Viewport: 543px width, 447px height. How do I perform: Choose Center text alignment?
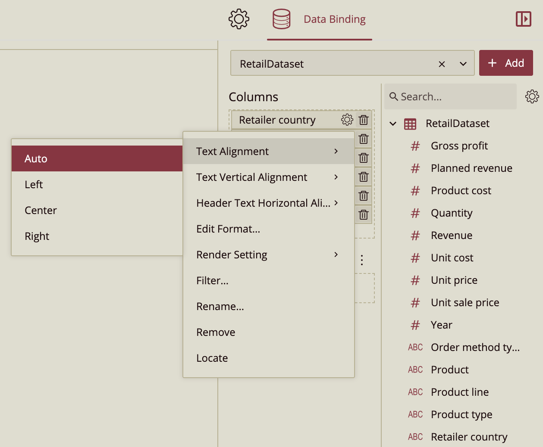pyautogui.click(x=97, y=210)
